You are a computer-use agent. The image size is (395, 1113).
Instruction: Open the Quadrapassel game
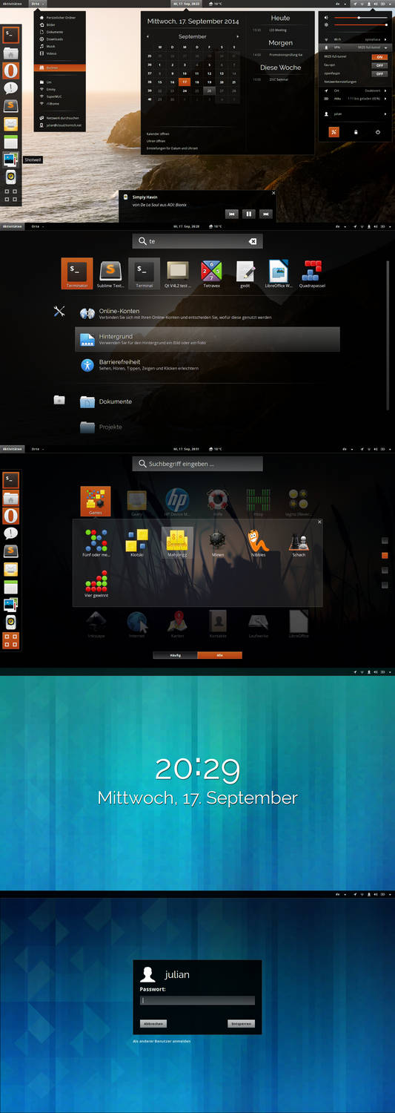click(x=312, y=273)
